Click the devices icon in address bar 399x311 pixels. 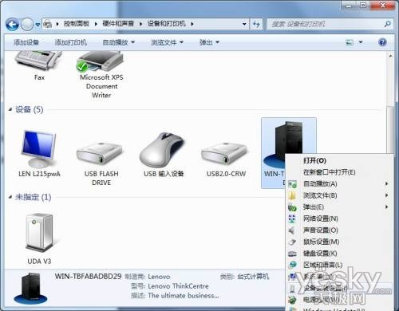[48, 24]
